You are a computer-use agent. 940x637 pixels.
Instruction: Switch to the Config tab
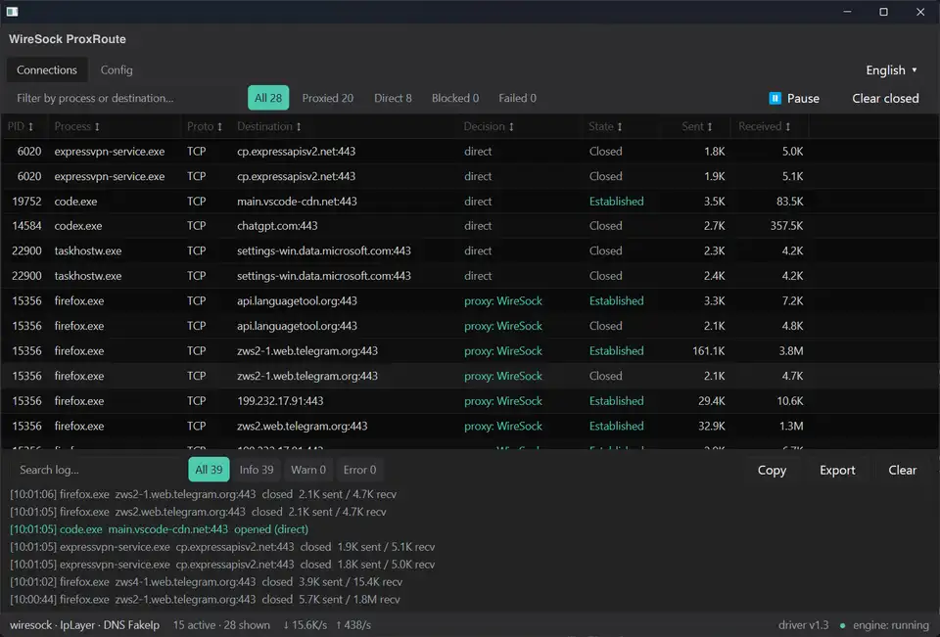click(x=117, y=70)
